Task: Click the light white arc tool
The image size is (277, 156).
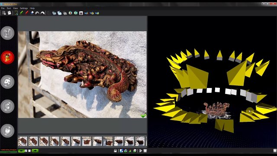Action: point(42,13)
